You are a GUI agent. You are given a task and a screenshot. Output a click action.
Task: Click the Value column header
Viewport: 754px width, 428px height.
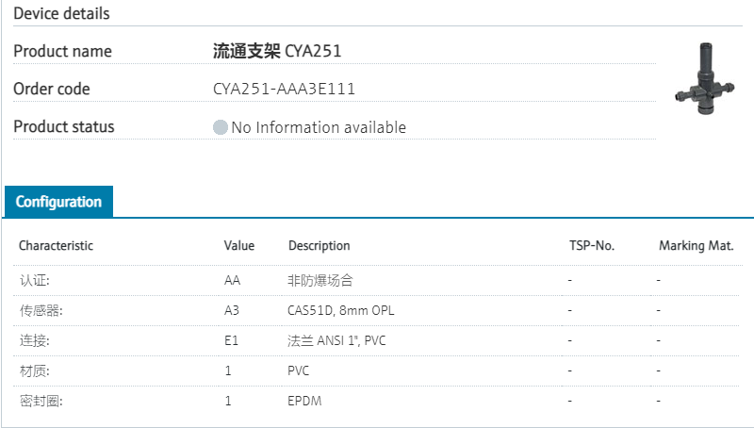(239, 246)
